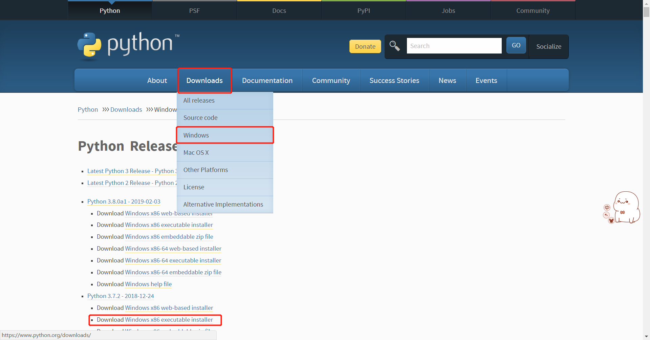Choose License from Downloads dropdown
Screen dimensions: 650x340
225,187
